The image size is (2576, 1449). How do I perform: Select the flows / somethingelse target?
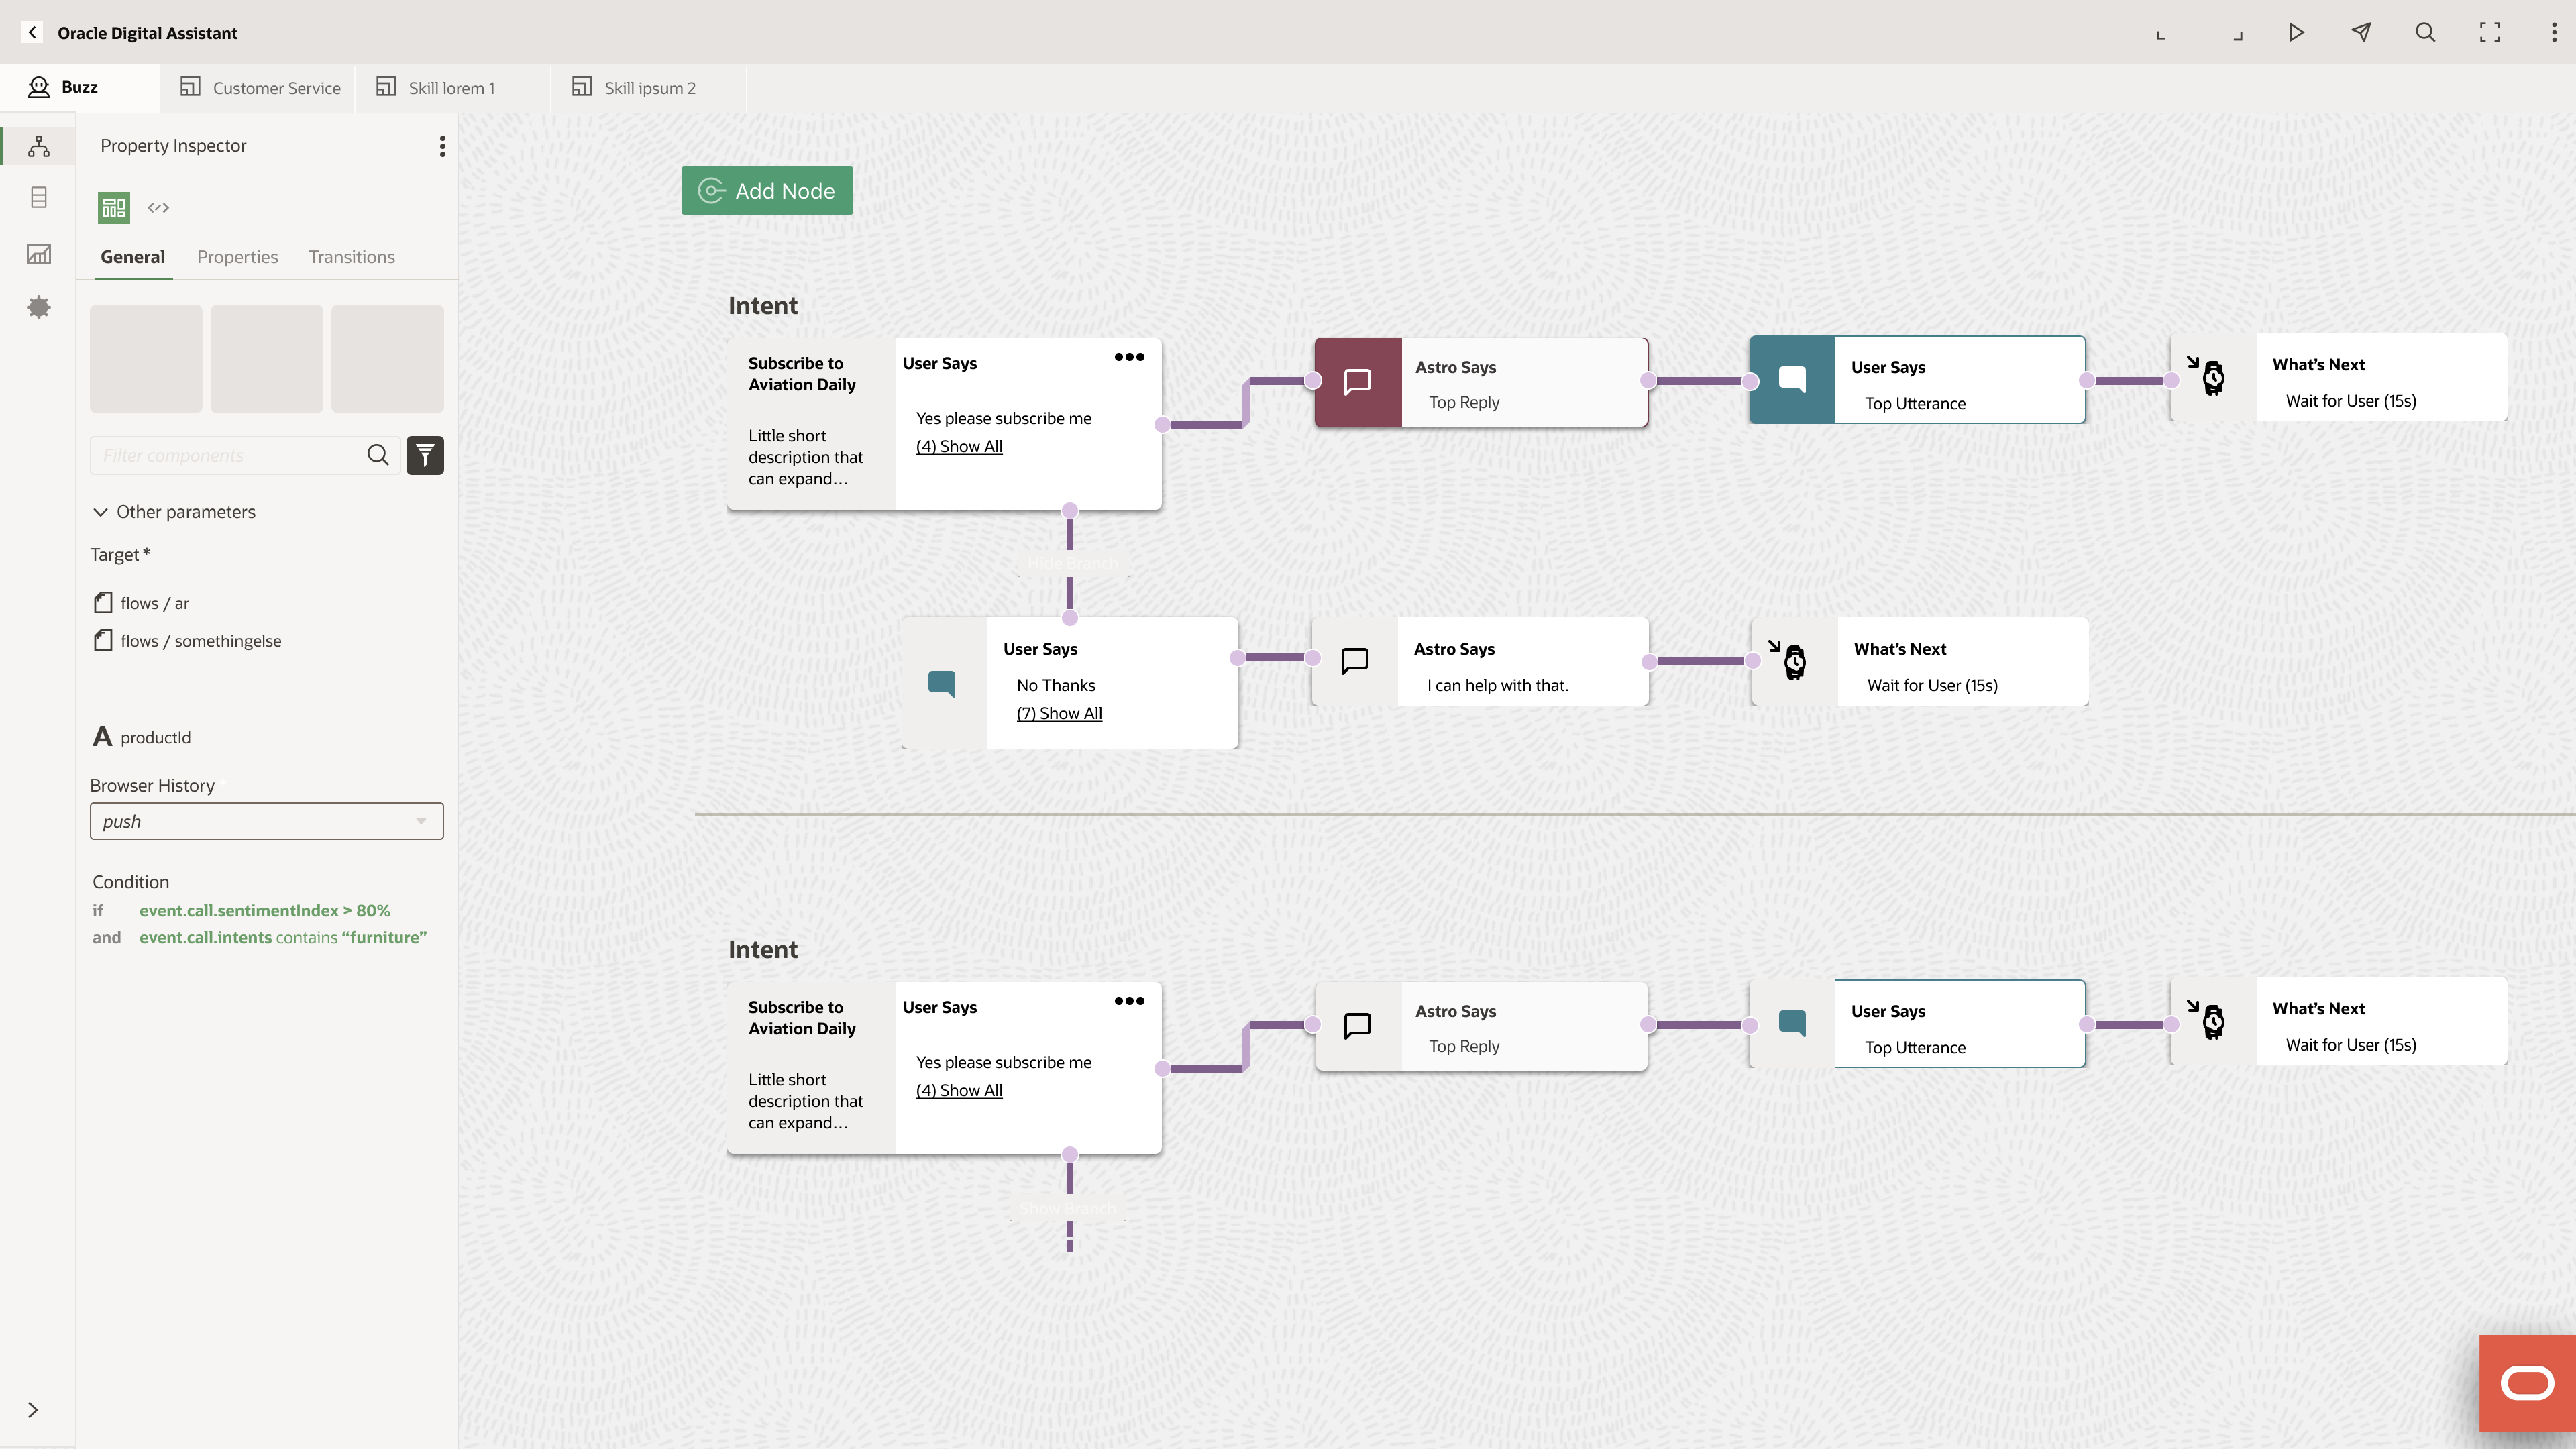point(187,640)
